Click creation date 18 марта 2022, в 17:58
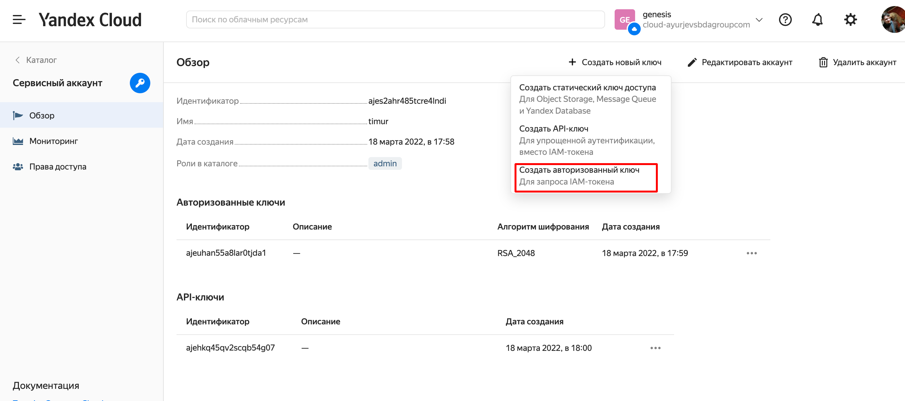This screenshot has height=401, width=905. coord(411,142)
